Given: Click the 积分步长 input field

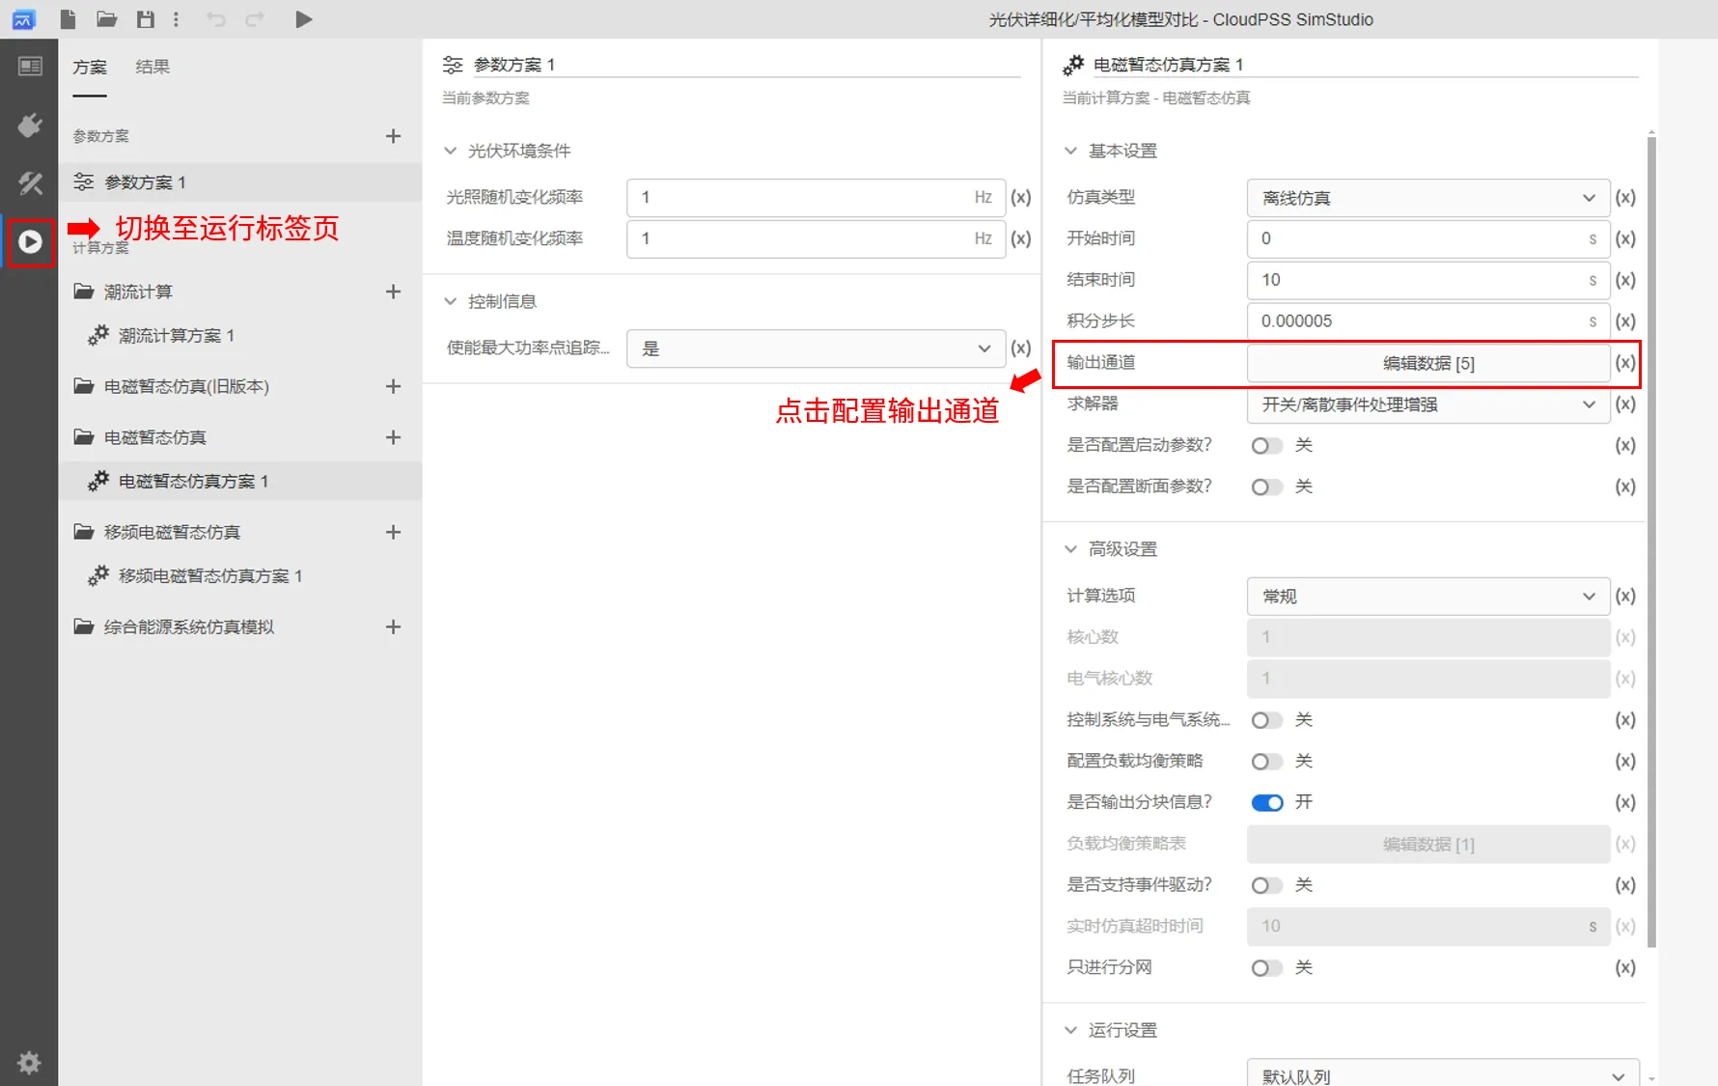Looking at the screenshot, I should point(1427,321).
